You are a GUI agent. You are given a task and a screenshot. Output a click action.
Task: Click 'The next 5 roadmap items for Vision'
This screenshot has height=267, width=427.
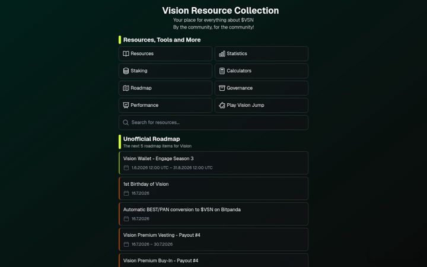tap(157, 147)
